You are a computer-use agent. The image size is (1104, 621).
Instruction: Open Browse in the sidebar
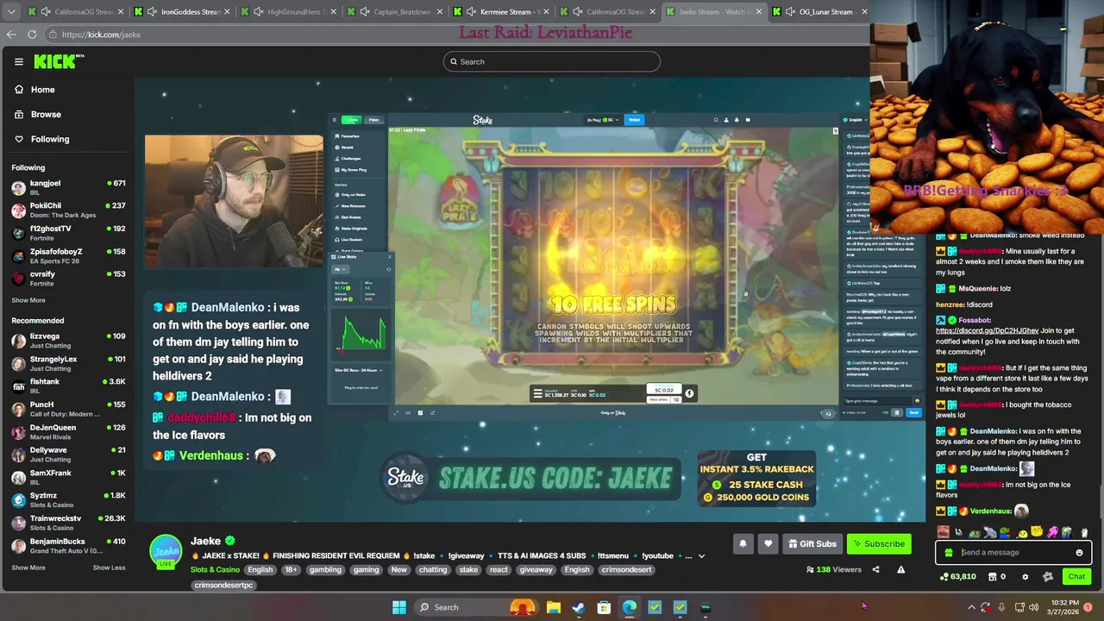click(38, 114)
